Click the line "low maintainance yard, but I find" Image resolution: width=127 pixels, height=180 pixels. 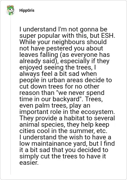67,143
